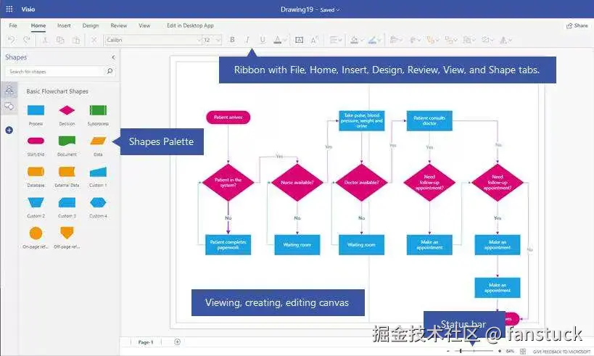Select the 'Nurse available?' diamond on canvas
The width and height of the screenshot is (594, 356).
coord(297,182)
